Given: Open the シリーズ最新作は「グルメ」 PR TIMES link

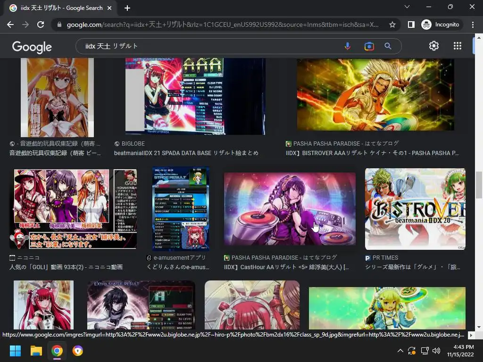Looking at the screenshot, I should (412, 267).
